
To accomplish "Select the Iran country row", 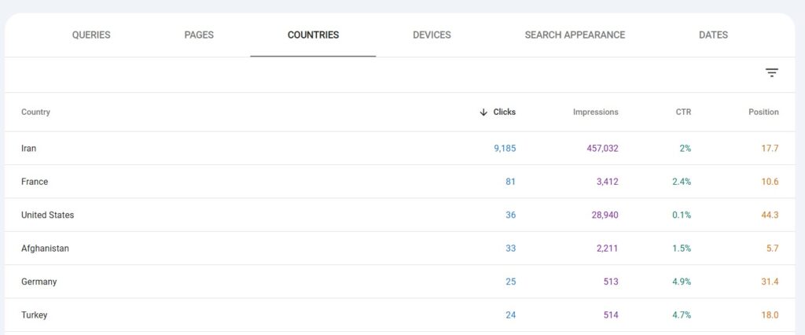I will tap(29, 149).
